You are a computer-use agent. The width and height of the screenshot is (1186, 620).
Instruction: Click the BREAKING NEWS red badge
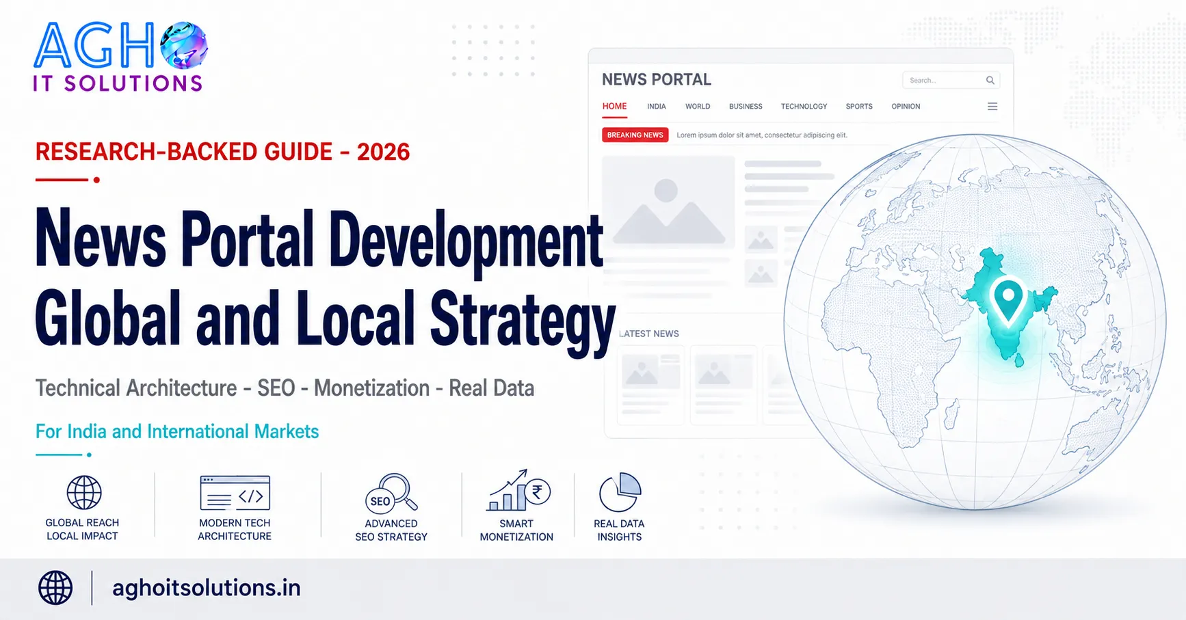pos(635,135)
